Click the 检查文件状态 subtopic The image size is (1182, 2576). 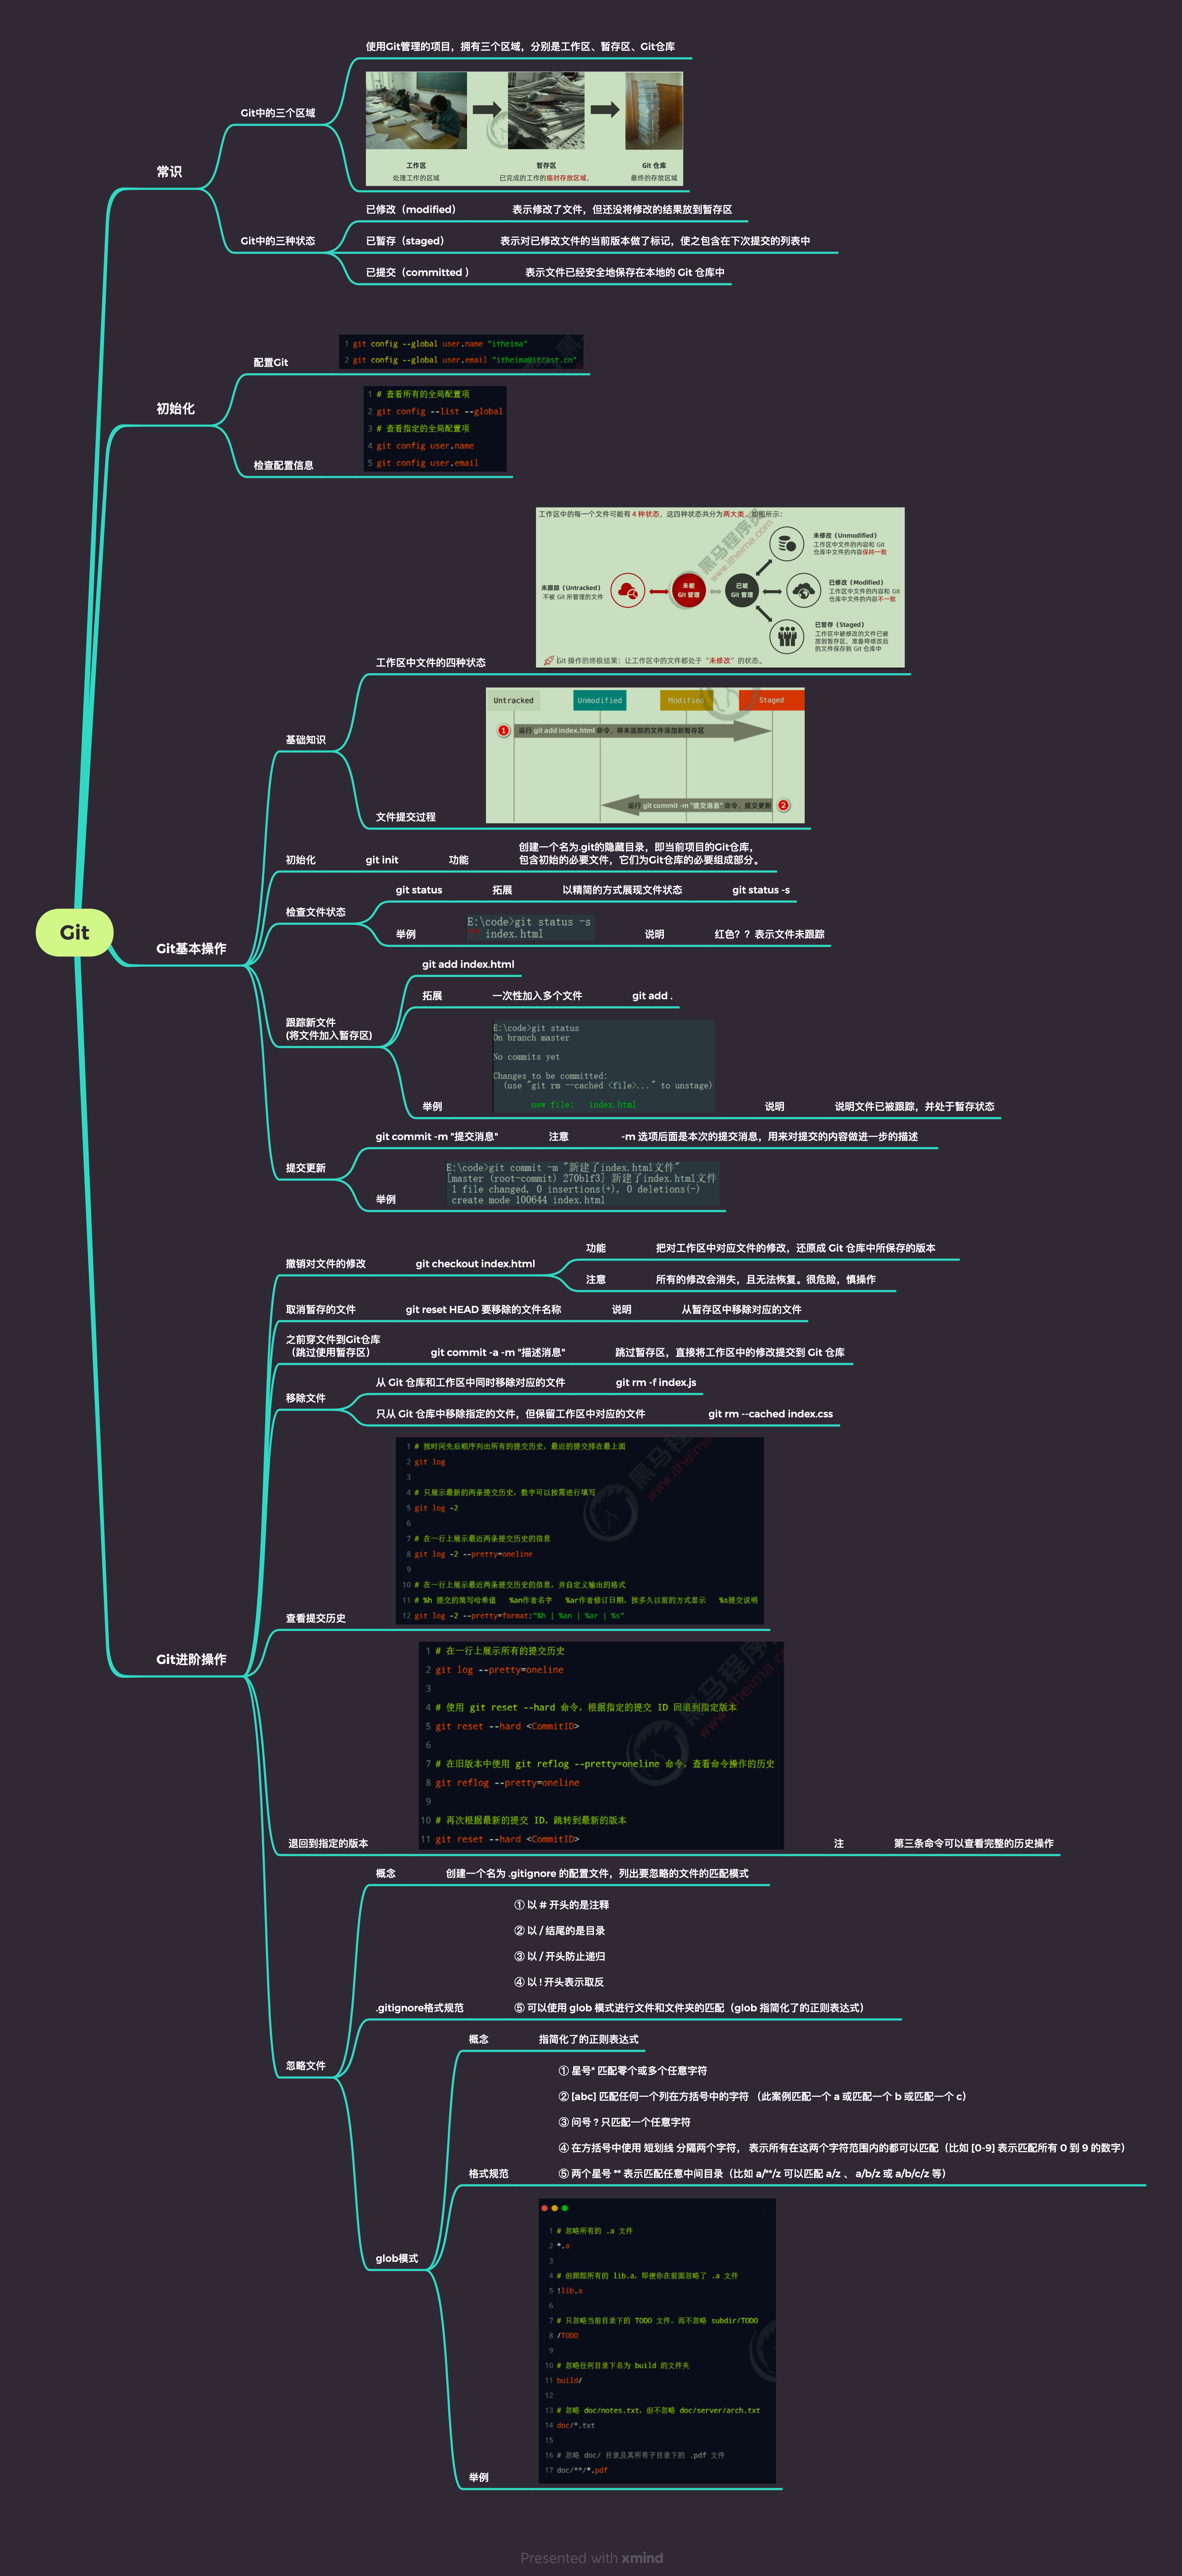tap(315, 912)
